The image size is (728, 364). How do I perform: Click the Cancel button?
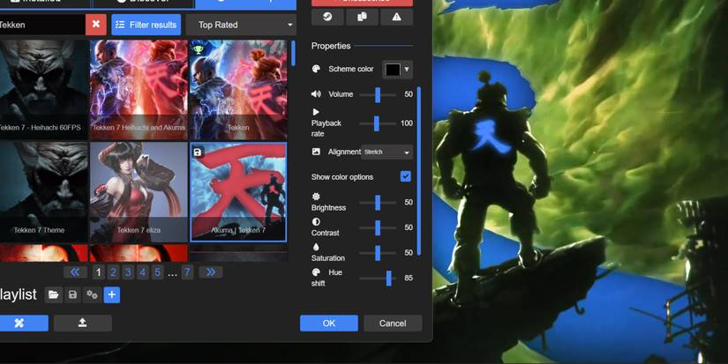pos(393,323)
